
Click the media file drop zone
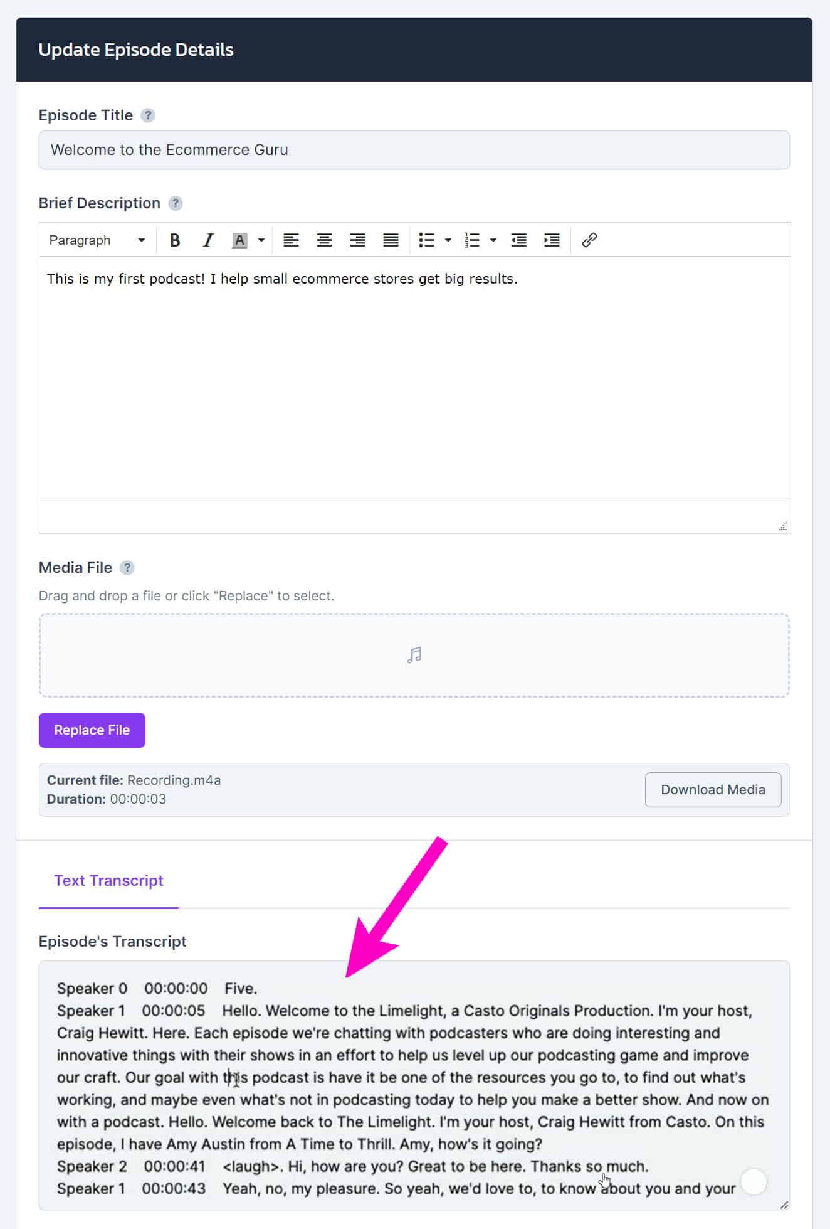[x=414, y=656]
